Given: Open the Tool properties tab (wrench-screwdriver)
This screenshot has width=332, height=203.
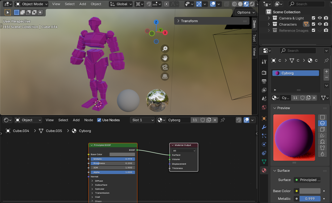Looking at the screenshot, I should click(x=264, y=62).
